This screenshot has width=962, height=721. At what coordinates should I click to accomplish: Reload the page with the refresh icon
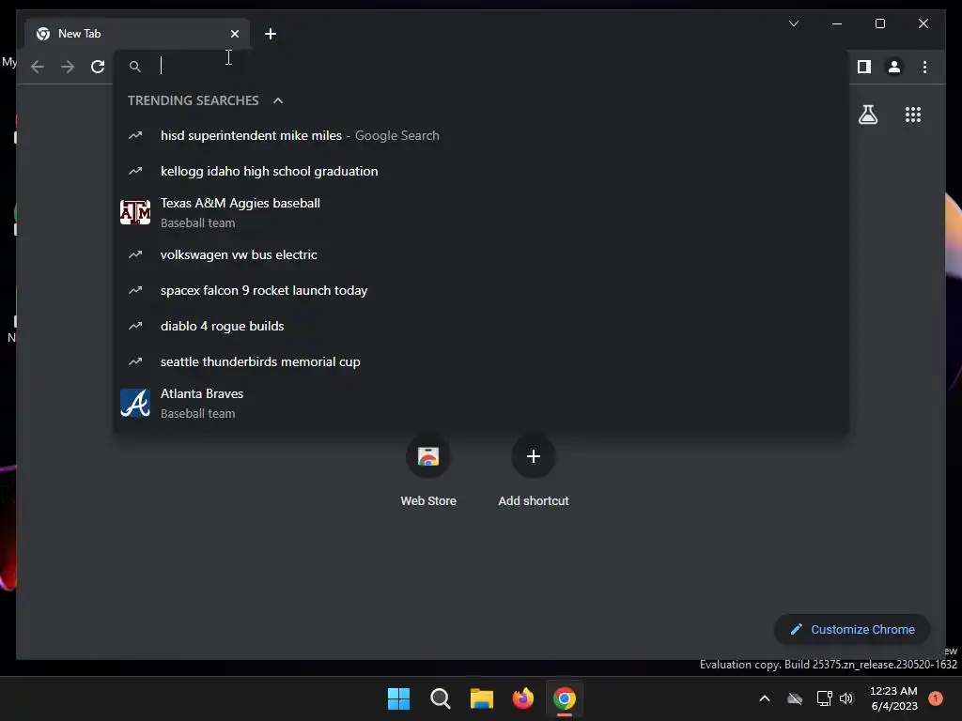click(x=98, y=67)
